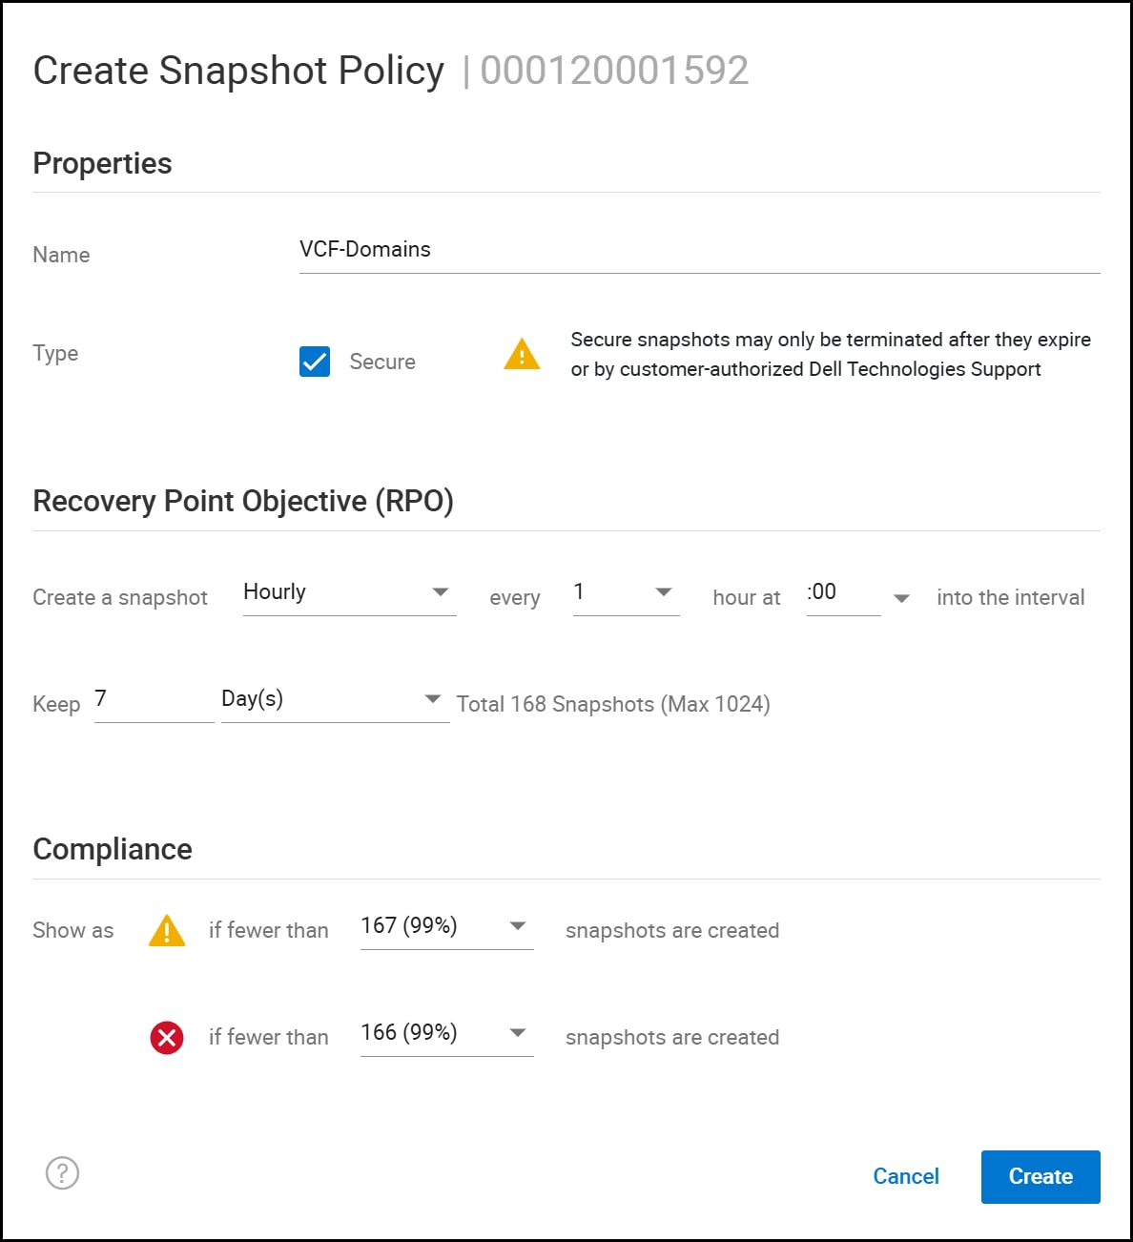Click the 'Properties' section heading
Viewport: 1133px width, 1242px height.
(x=102, y=163)
